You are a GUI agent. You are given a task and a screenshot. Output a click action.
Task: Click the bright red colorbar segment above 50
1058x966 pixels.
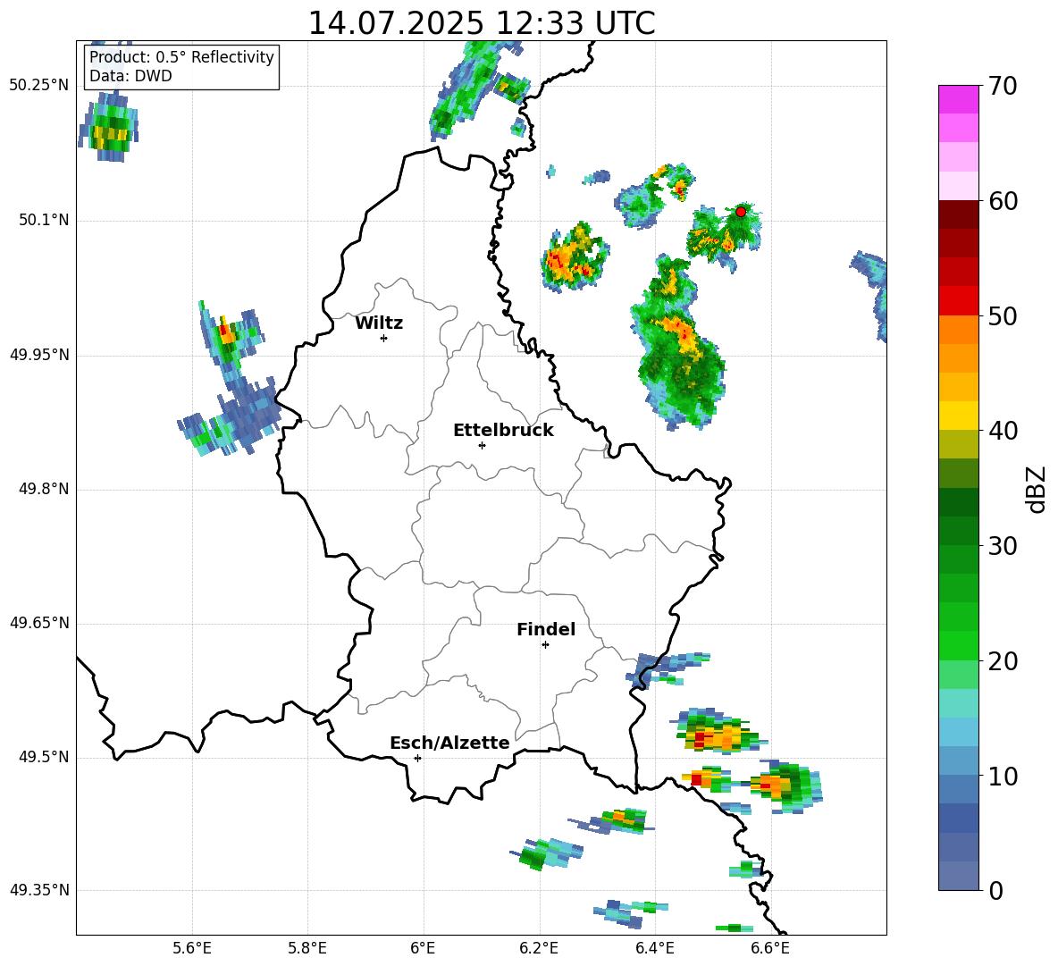click(958, 301)
